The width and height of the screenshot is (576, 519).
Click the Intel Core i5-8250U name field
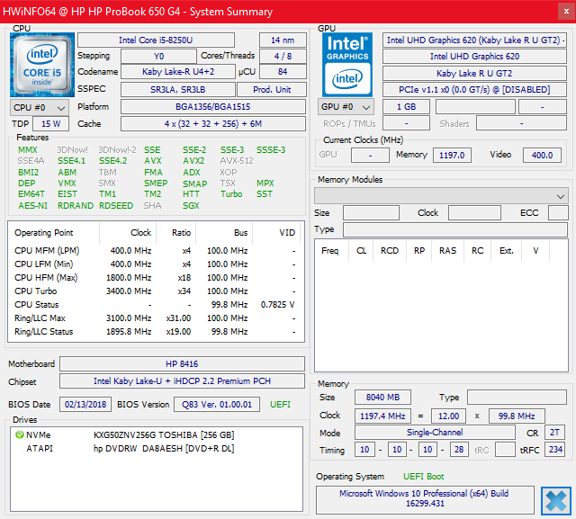click(156, 40)
